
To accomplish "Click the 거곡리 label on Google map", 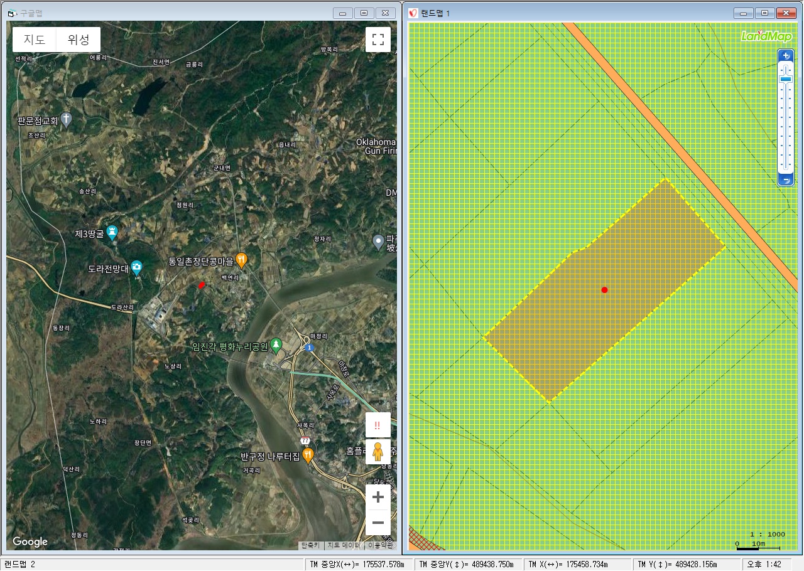I will (251, 469).
